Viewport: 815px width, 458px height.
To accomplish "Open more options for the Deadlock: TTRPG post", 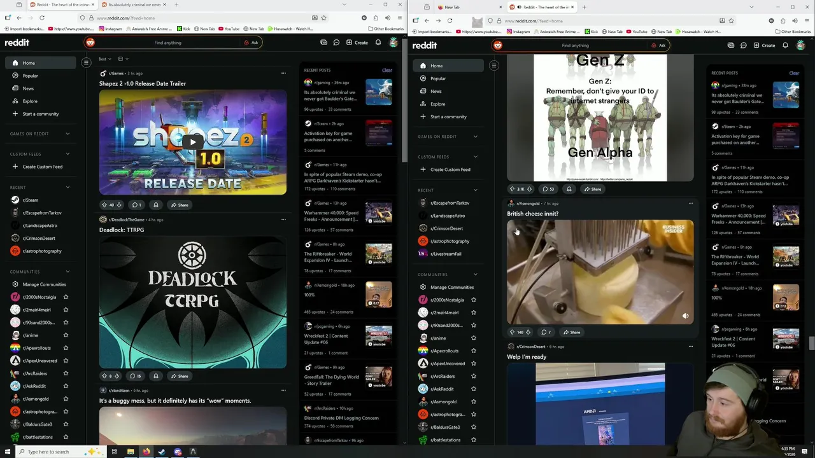I will point(283,219).
